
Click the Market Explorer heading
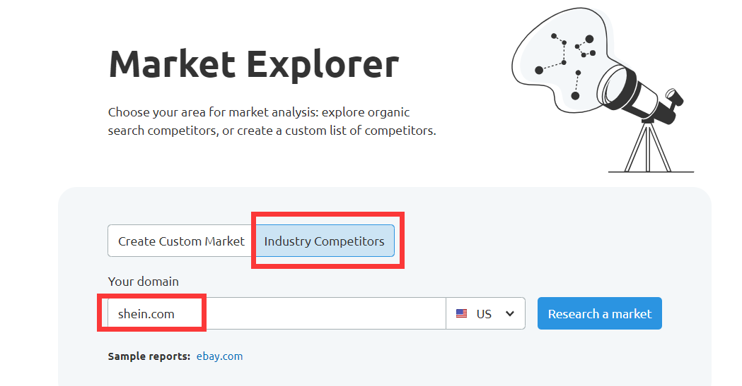[253, 64]
